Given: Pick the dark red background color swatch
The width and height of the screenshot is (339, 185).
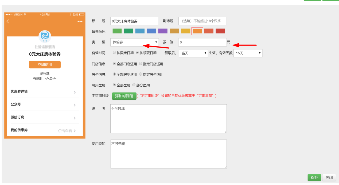Looking at the screenshot, I should 220,31.
